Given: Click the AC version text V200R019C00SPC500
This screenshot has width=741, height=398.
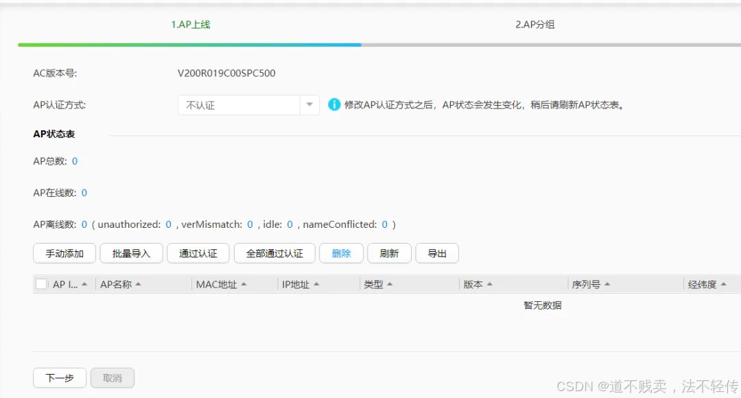Looking at the screenshot, I should 226,73.
